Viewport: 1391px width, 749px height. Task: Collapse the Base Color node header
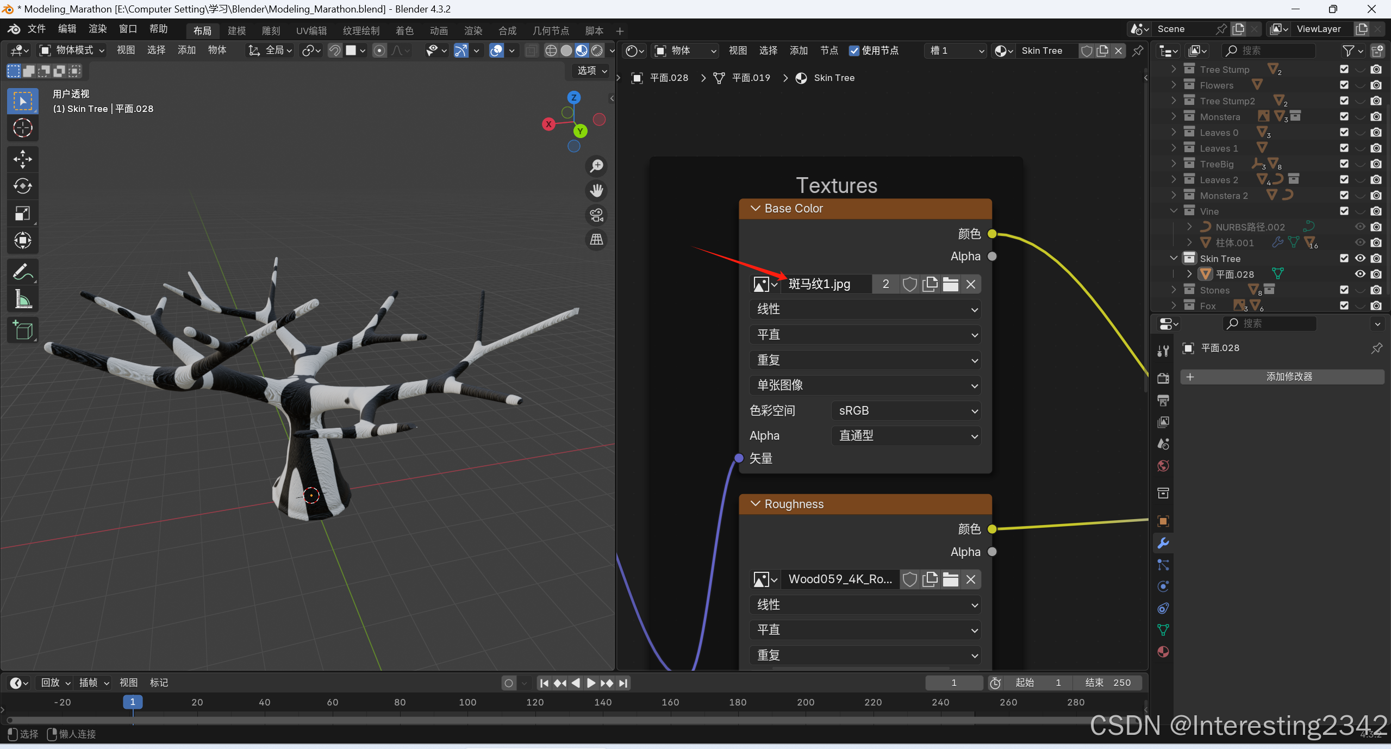click(x=755, y=208)
